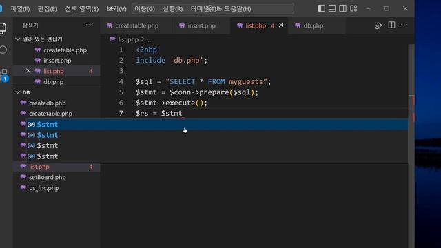Screen dimensions: 441x248
Task: Close list.php in open editors list
Action: point(28,71)
